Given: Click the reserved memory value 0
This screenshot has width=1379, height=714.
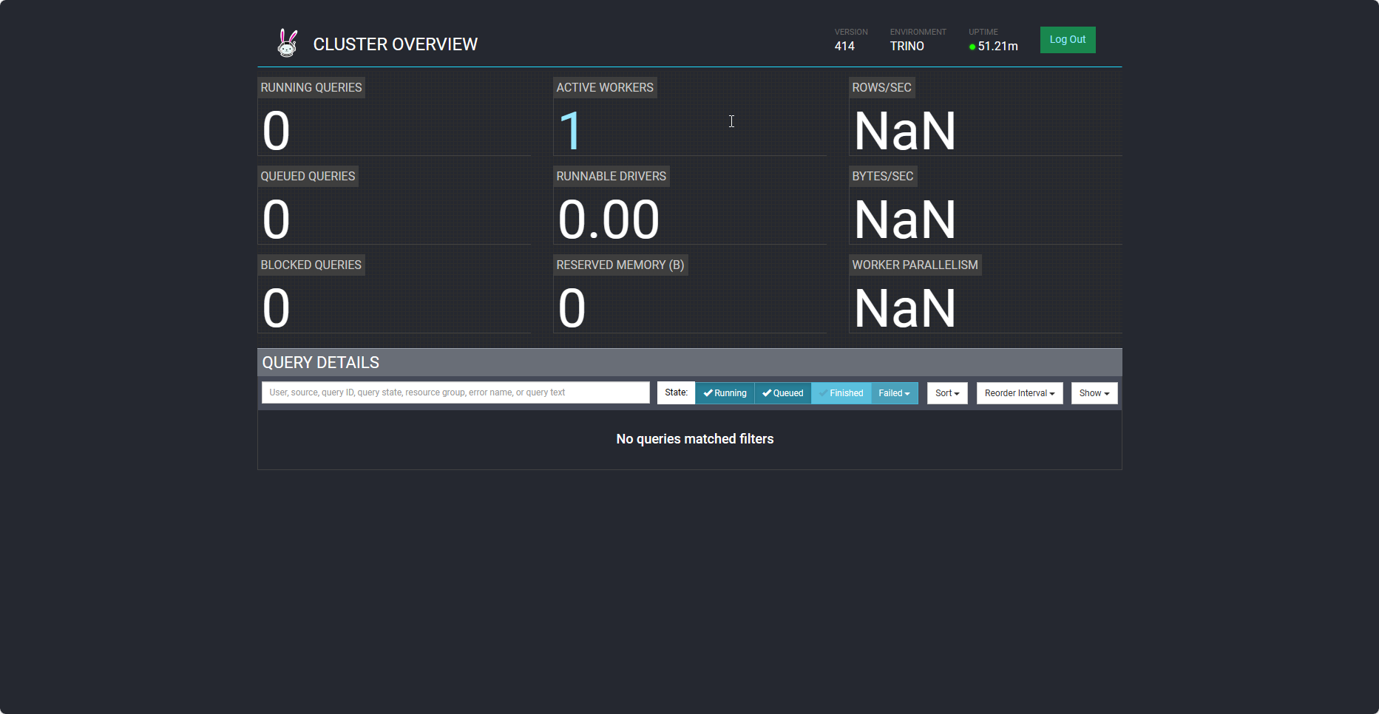Looking at the screenshot, I should [572, 308].
